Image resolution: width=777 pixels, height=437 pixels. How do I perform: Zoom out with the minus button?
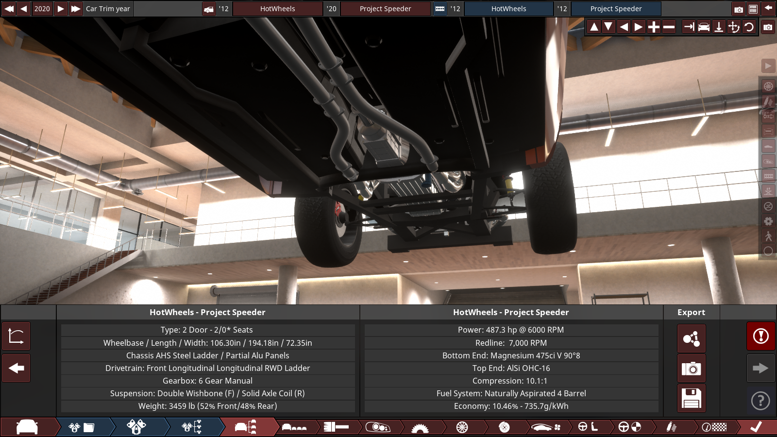pyautogui.click(x=669, y=27)
